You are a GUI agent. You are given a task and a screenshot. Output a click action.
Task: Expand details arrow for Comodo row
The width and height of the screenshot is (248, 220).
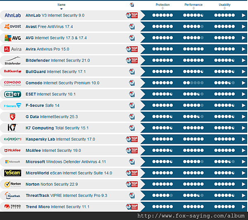tap(243, 83)
